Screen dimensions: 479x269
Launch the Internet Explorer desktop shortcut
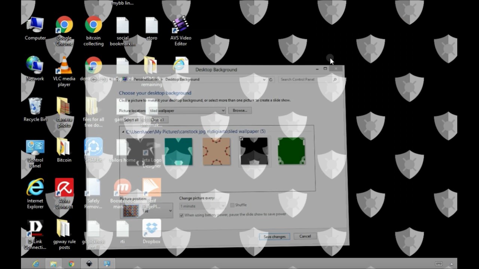click(35, 194)
